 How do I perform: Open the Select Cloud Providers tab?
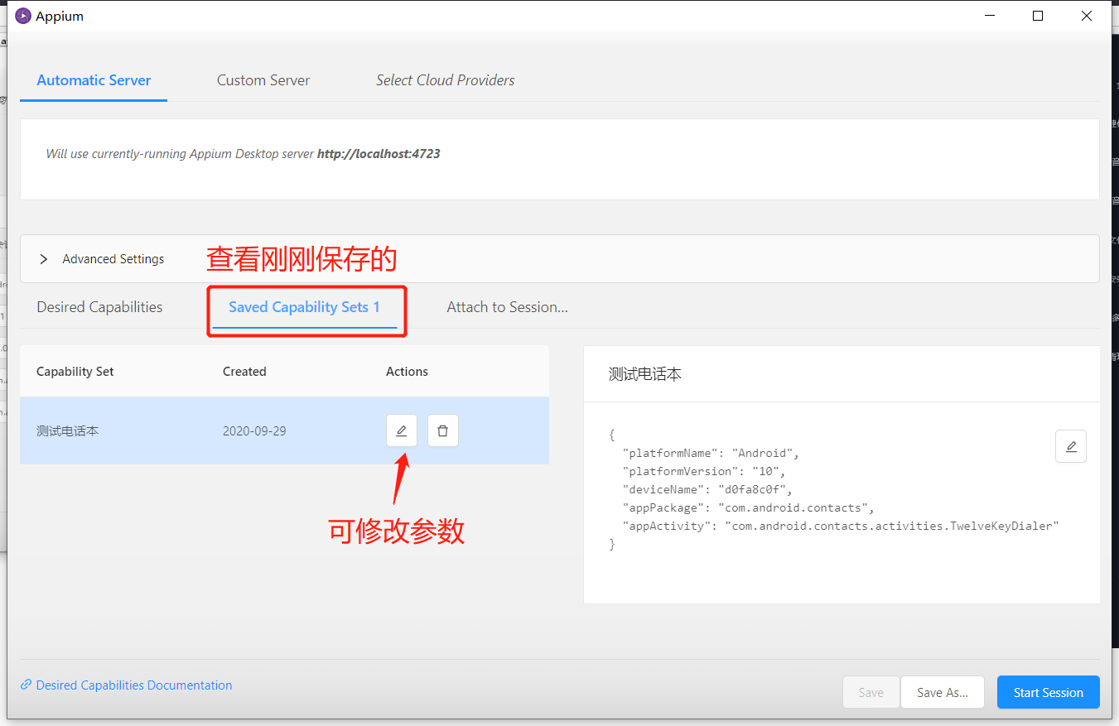(x=445, y=80)
